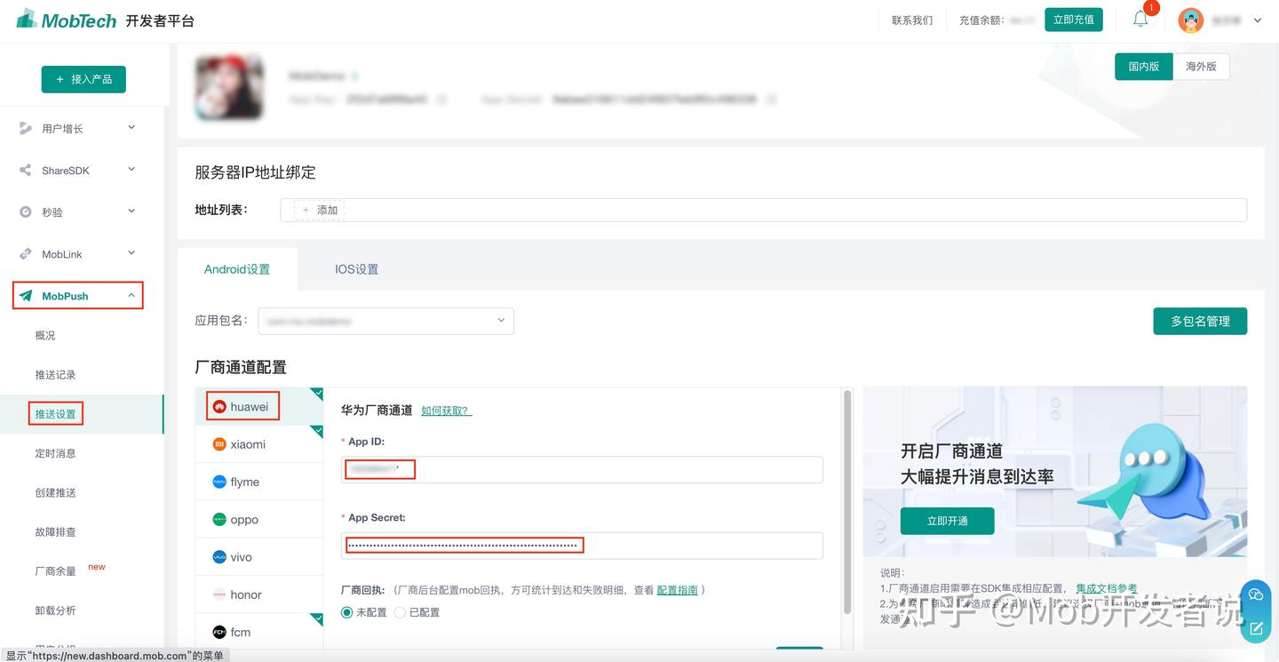Expand the MobLink menu chevron
The image size is (1279, 662).
(x=131, y=253)
